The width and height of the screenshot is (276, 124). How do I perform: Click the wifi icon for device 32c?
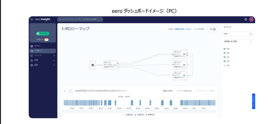(x=225, y=53)
